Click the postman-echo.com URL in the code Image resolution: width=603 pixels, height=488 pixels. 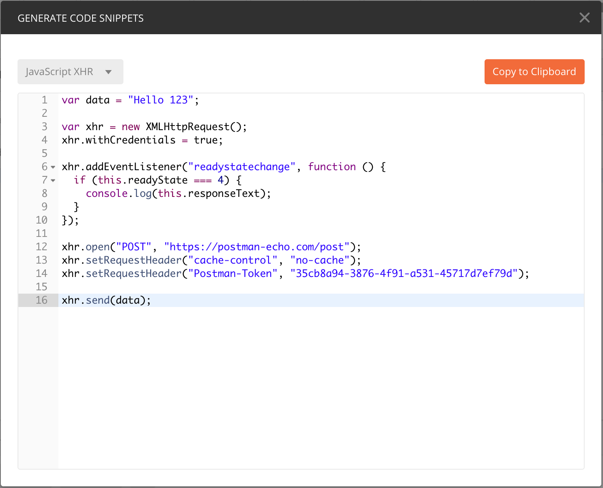coord(257,247)
